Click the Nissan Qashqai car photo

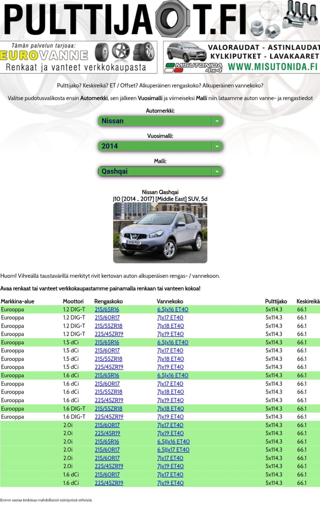[160, 233]
